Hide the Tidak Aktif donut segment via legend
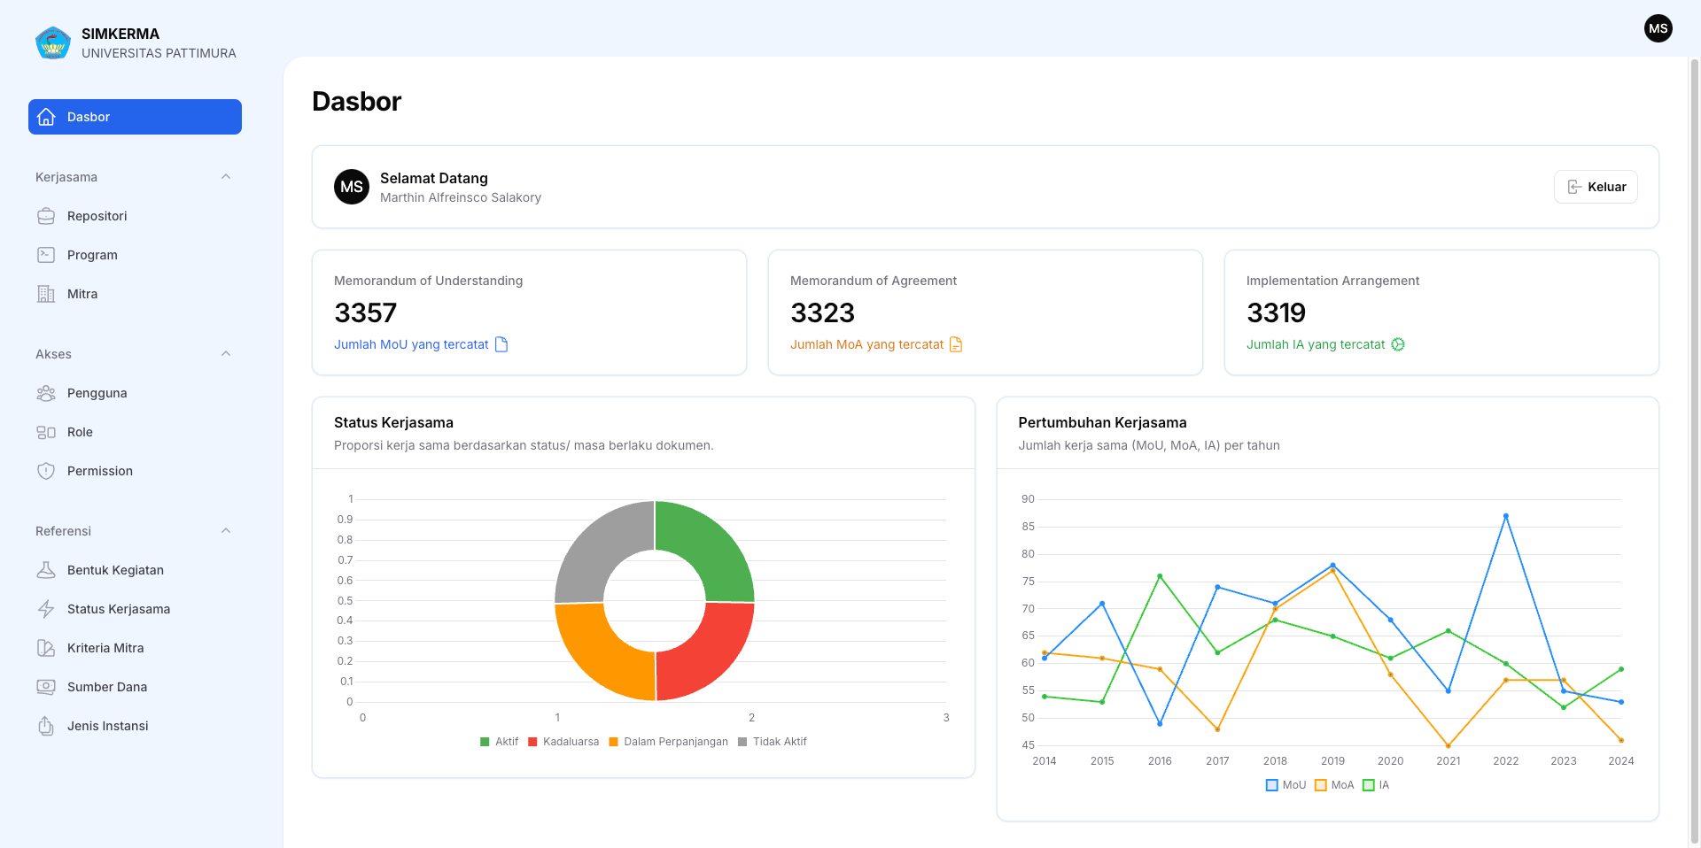The image size is (1701, 848). (772, 742)
